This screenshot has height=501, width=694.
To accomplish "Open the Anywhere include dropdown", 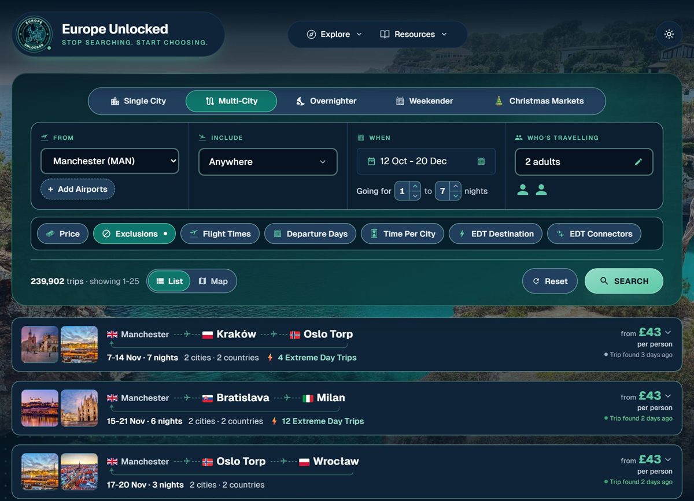I will point(268,162).
